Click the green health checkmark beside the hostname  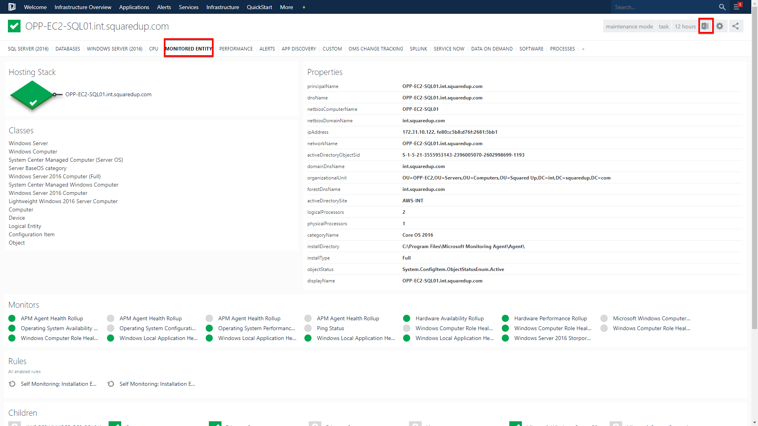click(x=14, y=26)
